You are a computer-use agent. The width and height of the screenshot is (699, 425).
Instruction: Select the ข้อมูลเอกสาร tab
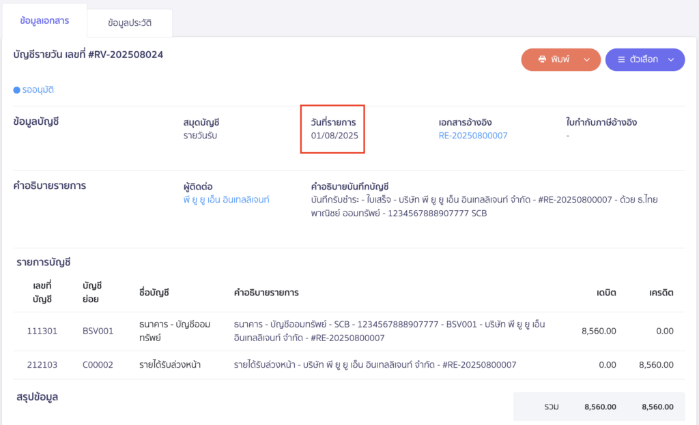(x=44, y=21)
